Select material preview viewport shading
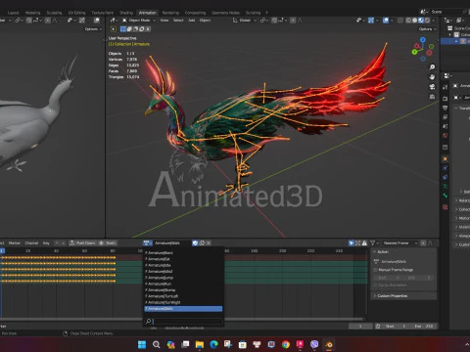 pos(421,21)
